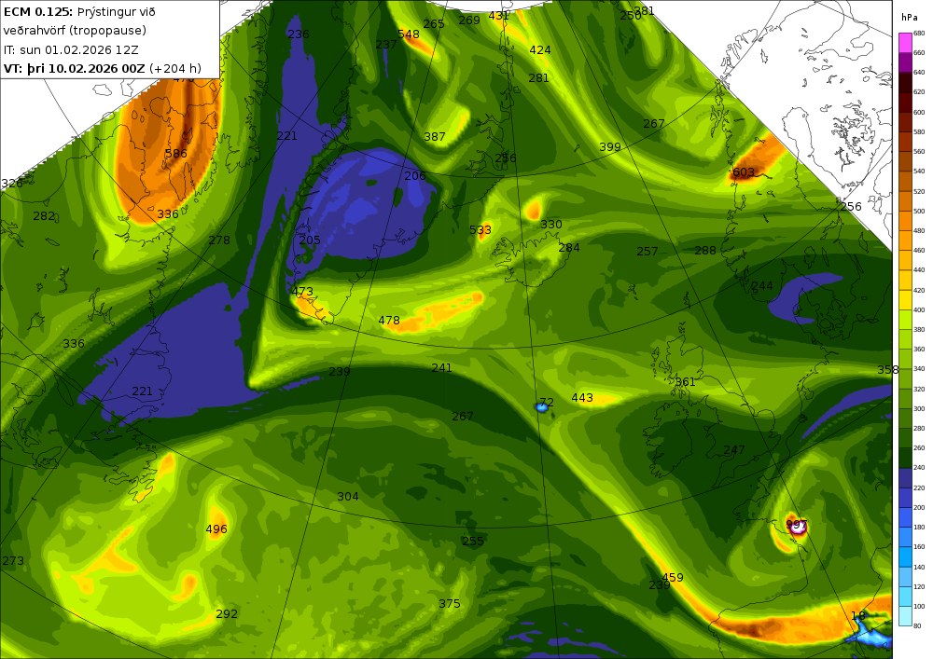This screenshot has width=933, height=659.
Task: Select the 284 label by Iceland
Action: coord(569,248)
